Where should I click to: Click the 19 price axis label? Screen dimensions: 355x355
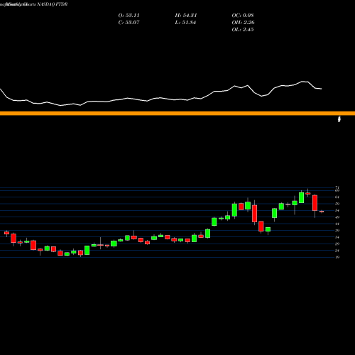tap(337, 257)
